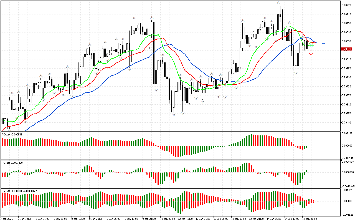Click the 0.80270 price on the scale
355x222 pixels.
(347, 5)
